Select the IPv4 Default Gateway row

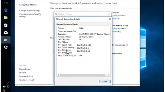tap(84, 48)
